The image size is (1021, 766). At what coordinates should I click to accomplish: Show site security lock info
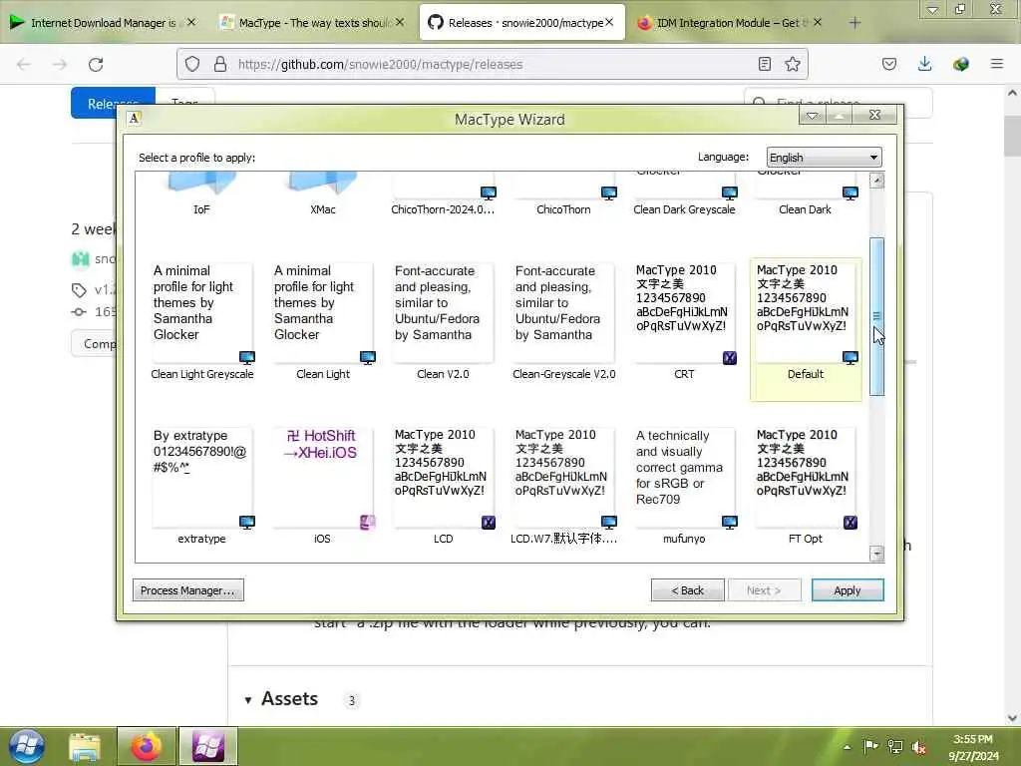coord(220,64)
